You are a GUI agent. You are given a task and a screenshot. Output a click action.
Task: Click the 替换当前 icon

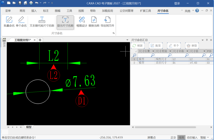click(x=94, y=22)
